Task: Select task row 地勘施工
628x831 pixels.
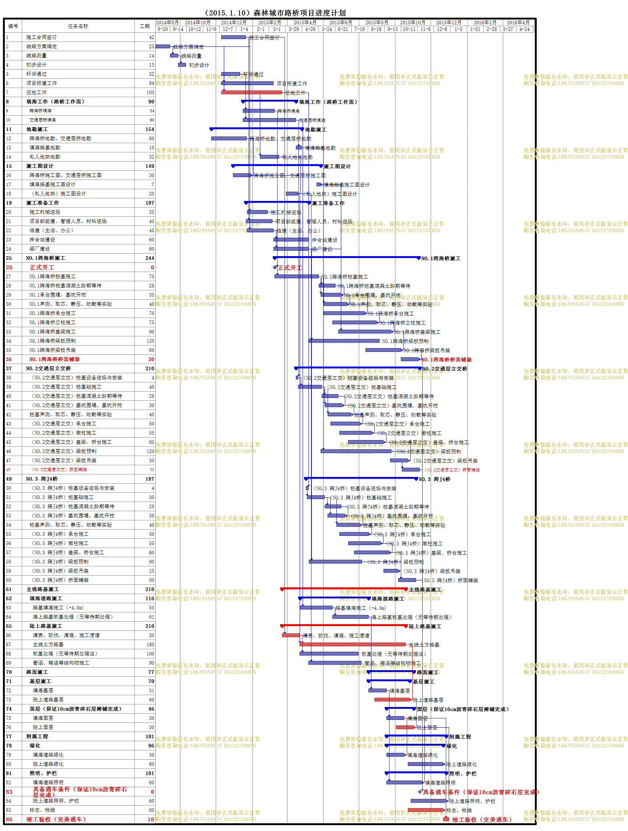Action: 80,129
